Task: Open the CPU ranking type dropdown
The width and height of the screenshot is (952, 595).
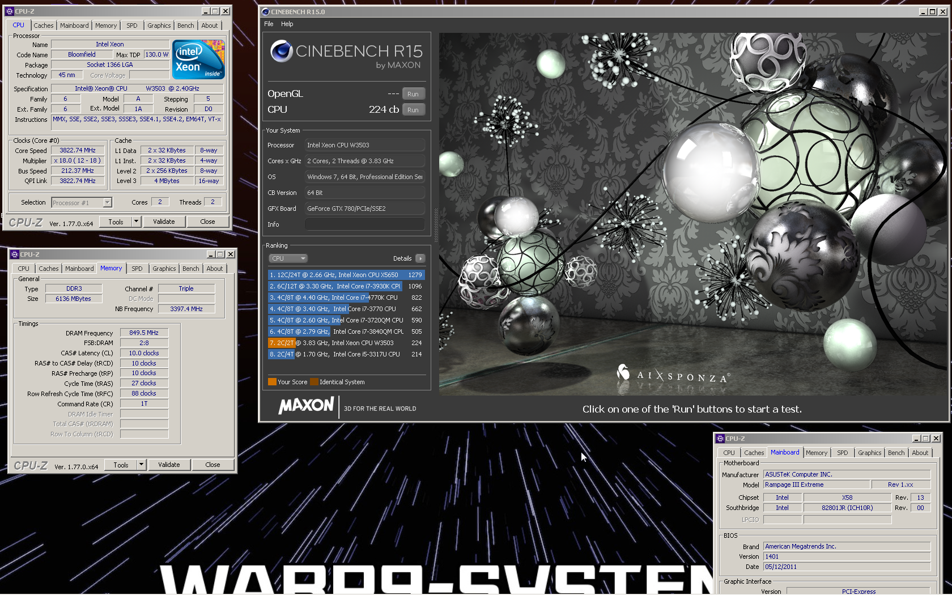Action: coord(288,258)
